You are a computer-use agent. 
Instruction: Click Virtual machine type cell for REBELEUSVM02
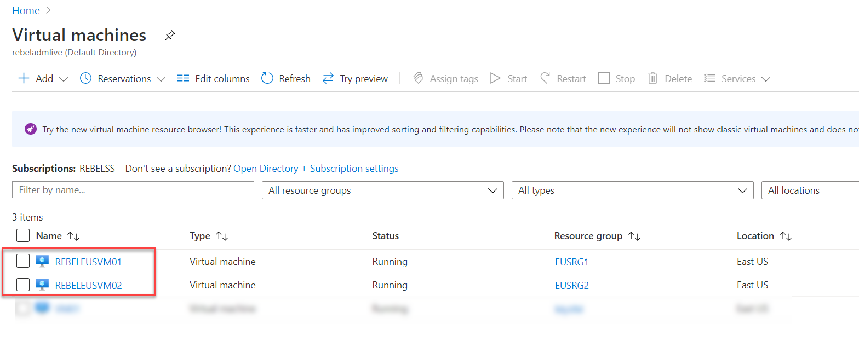pos(222,285)
